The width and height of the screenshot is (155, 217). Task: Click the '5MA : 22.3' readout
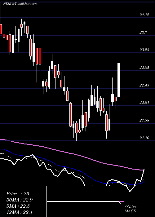pos(18,206)
